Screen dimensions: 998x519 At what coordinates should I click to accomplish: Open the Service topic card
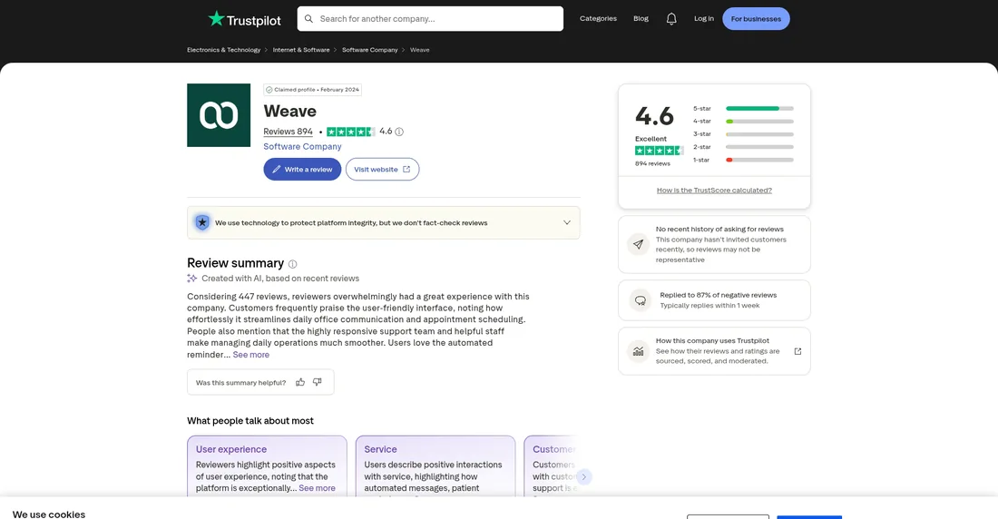[x=435, y=466]
